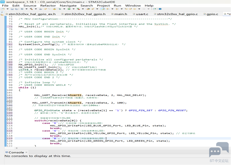This screenshot has width=231, height=165.
Task: Click the horizontal scrollbar left arrow
Action: tap(16, 148)
